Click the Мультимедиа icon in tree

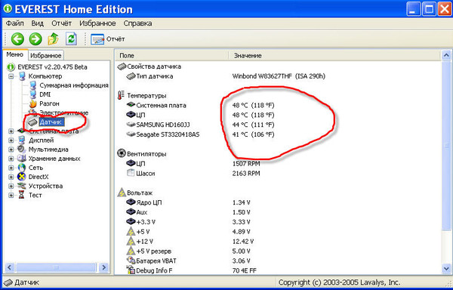coord(21,150)
